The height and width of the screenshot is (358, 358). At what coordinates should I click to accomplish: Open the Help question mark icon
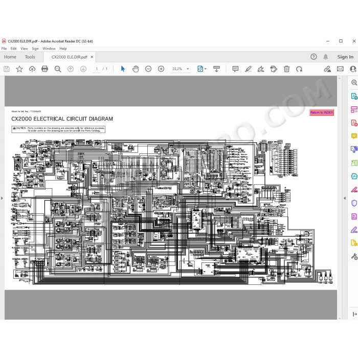[x=314, y=57]
